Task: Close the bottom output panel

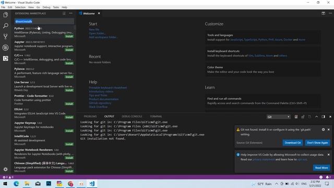Action: tap(330, 116)
